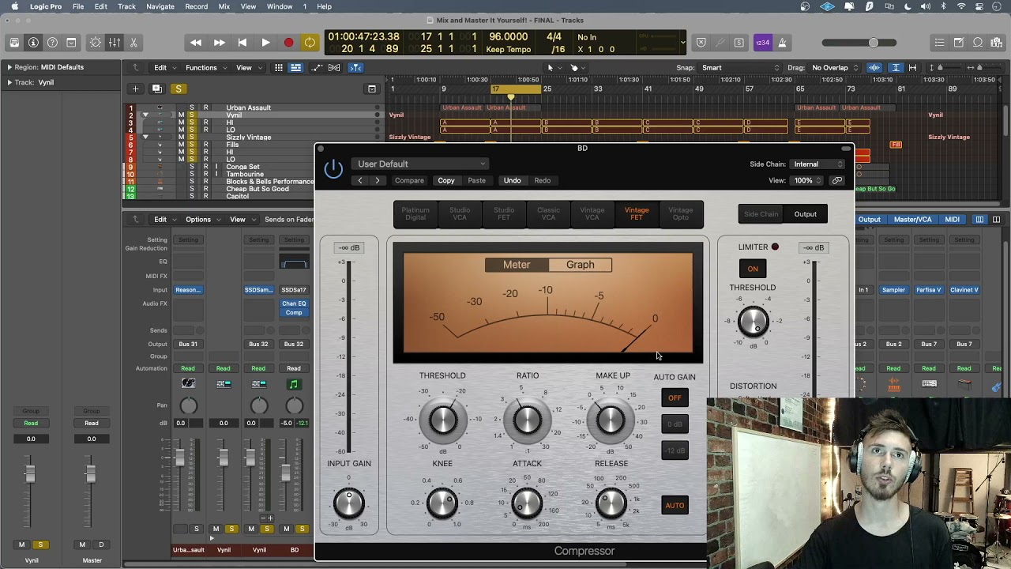Toggle the compressor plugin power button
This screenshot has height=569, width=1011.
coord(333,168)
